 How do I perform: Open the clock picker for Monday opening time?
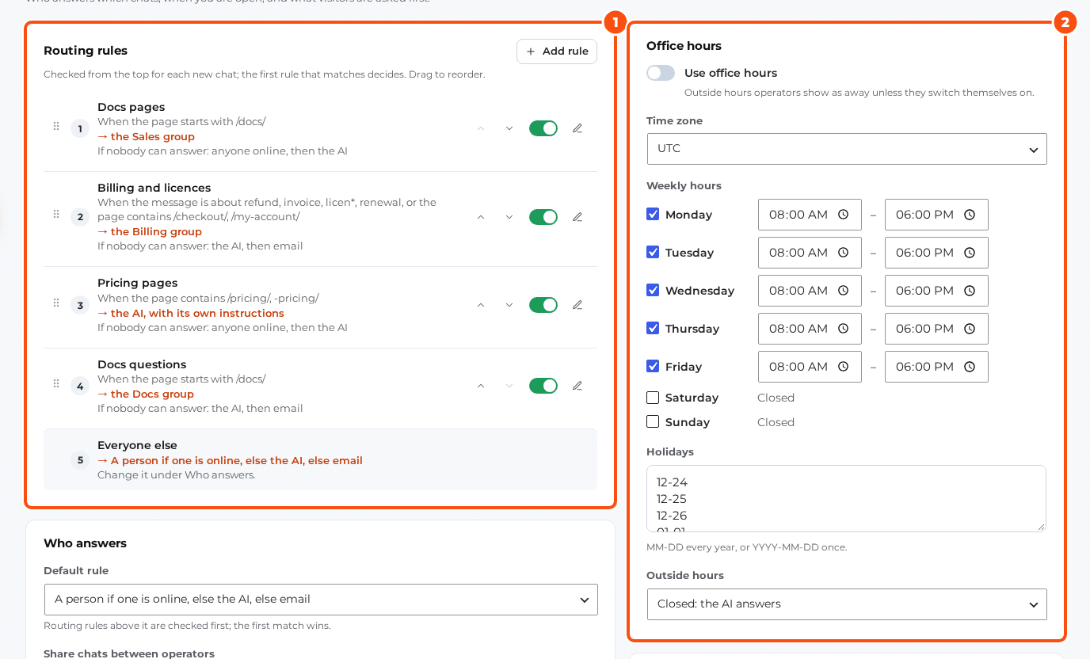coord(843,215)
